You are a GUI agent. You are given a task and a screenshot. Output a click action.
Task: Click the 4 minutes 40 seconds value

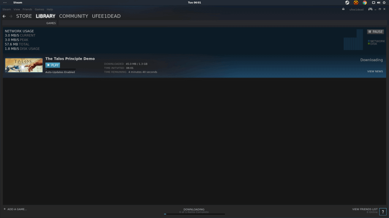(143, 72)
